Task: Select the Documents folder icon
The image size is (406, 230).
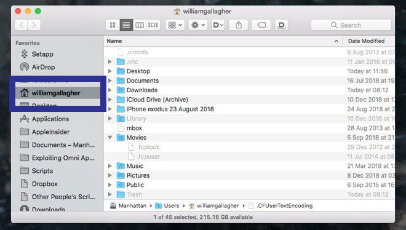Action: (x=121, y=81)
